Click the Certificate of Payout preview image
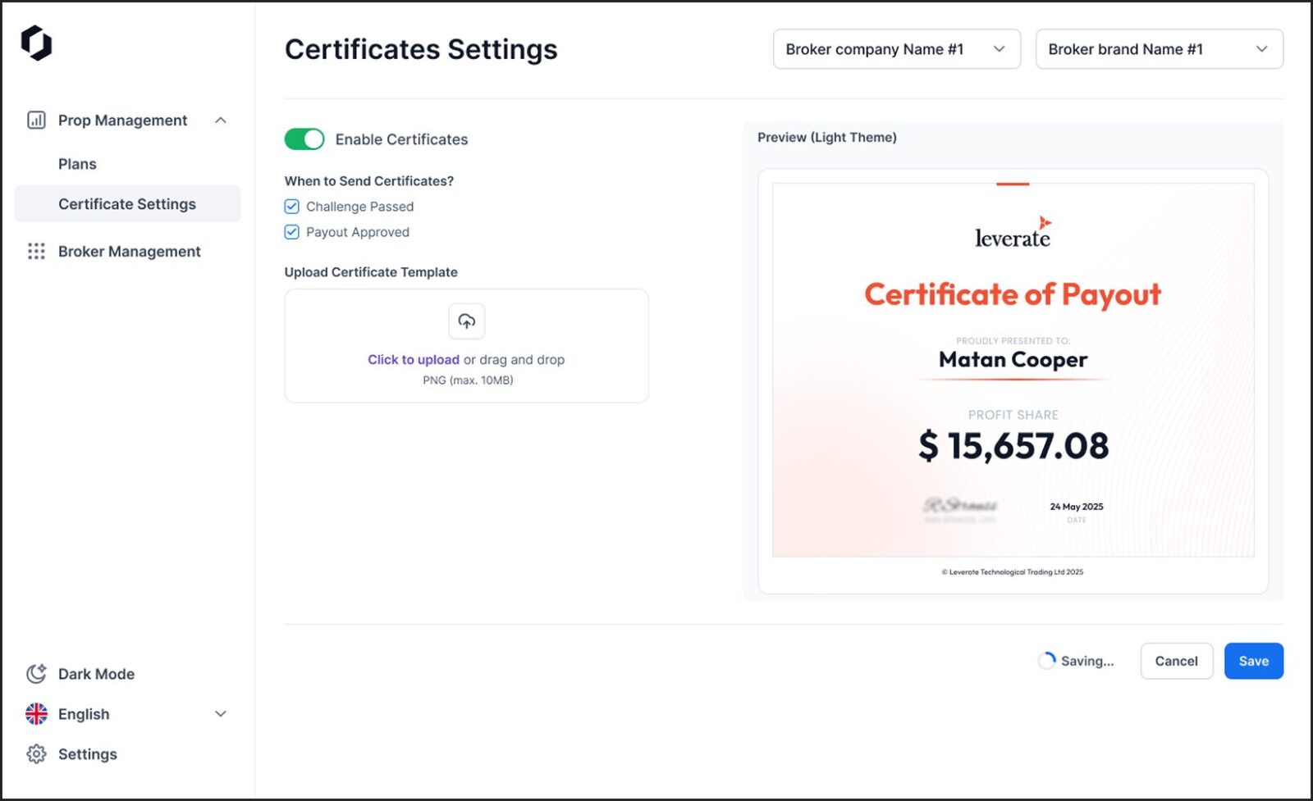 click(1013, 370)
